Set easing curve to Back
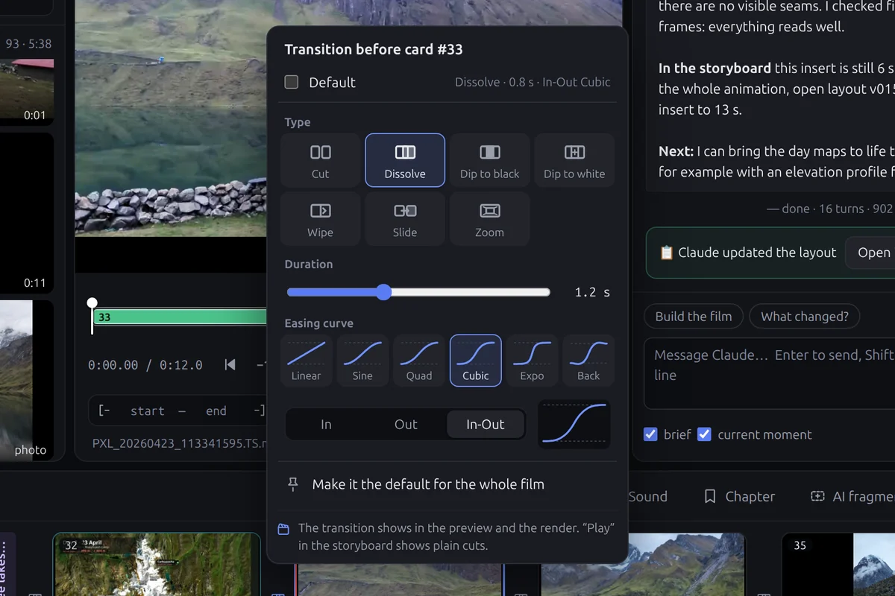 pyautogui.click(x=588, y=361)
